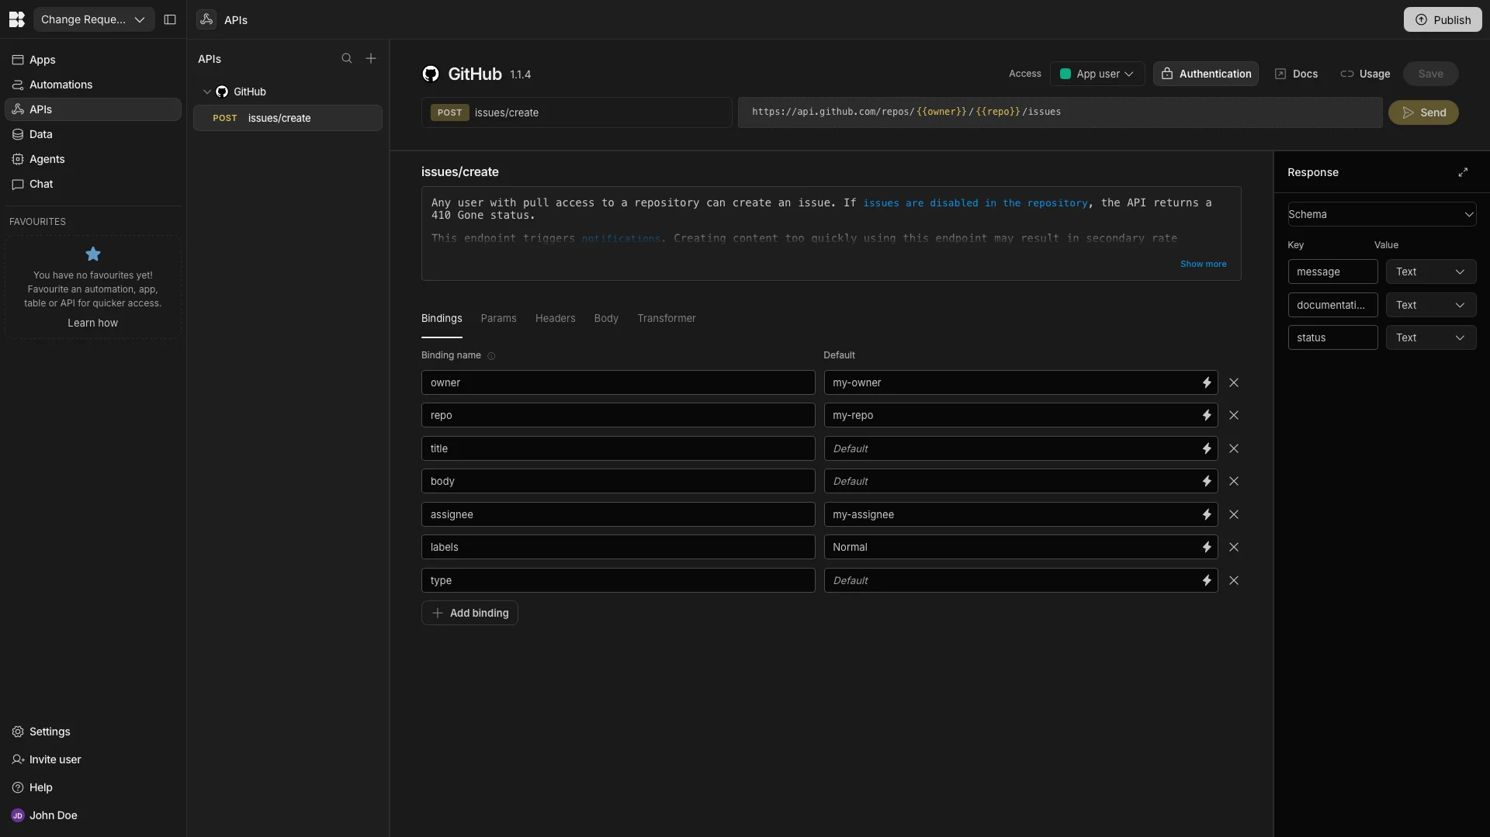The height and width of the screenshot is (837, 1490).
Task: Click lightning icon in repo default field
Action: coord(1207,415)
